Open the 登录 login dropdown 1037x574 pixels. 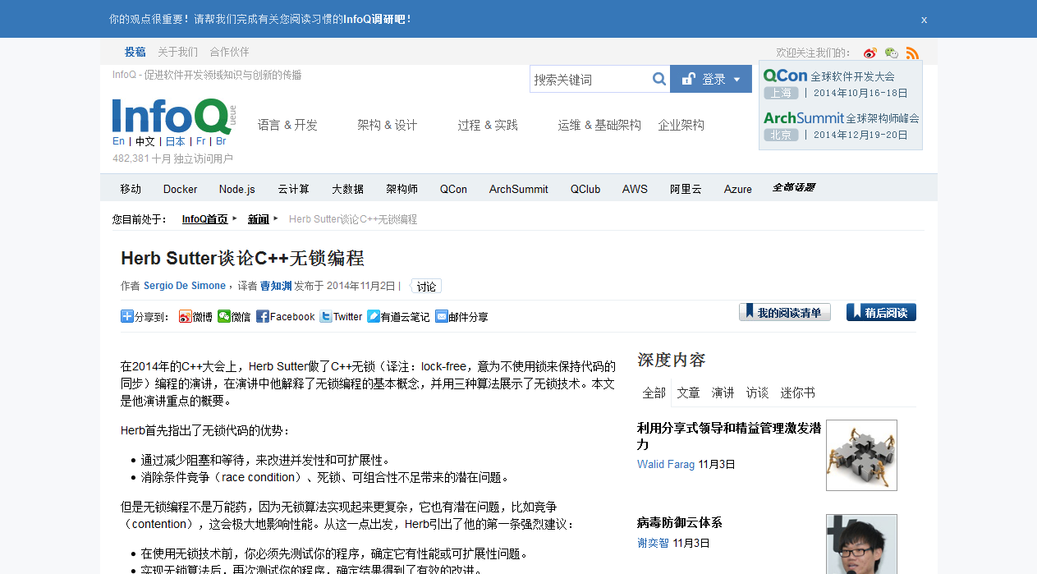[711, 79]
